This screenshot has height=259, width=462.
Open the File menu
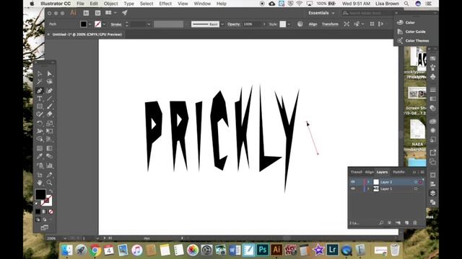tap(80, 4)
